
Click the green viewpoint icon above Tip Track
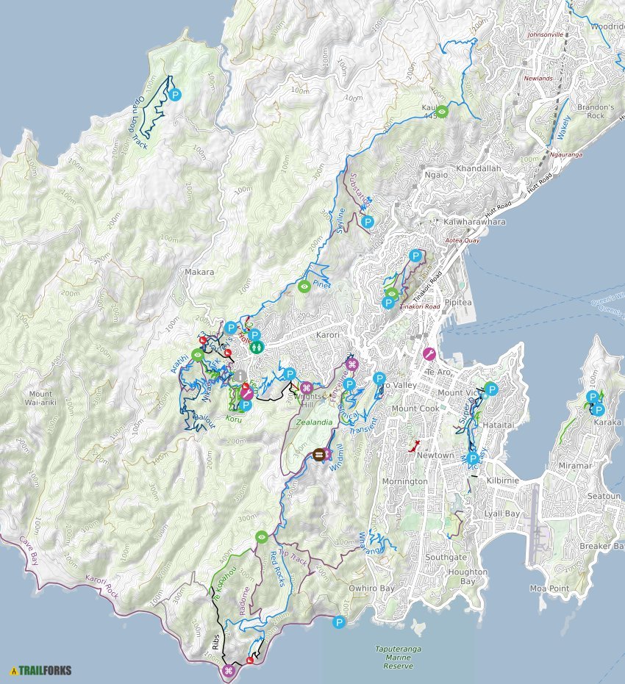(x=262, y=538)
